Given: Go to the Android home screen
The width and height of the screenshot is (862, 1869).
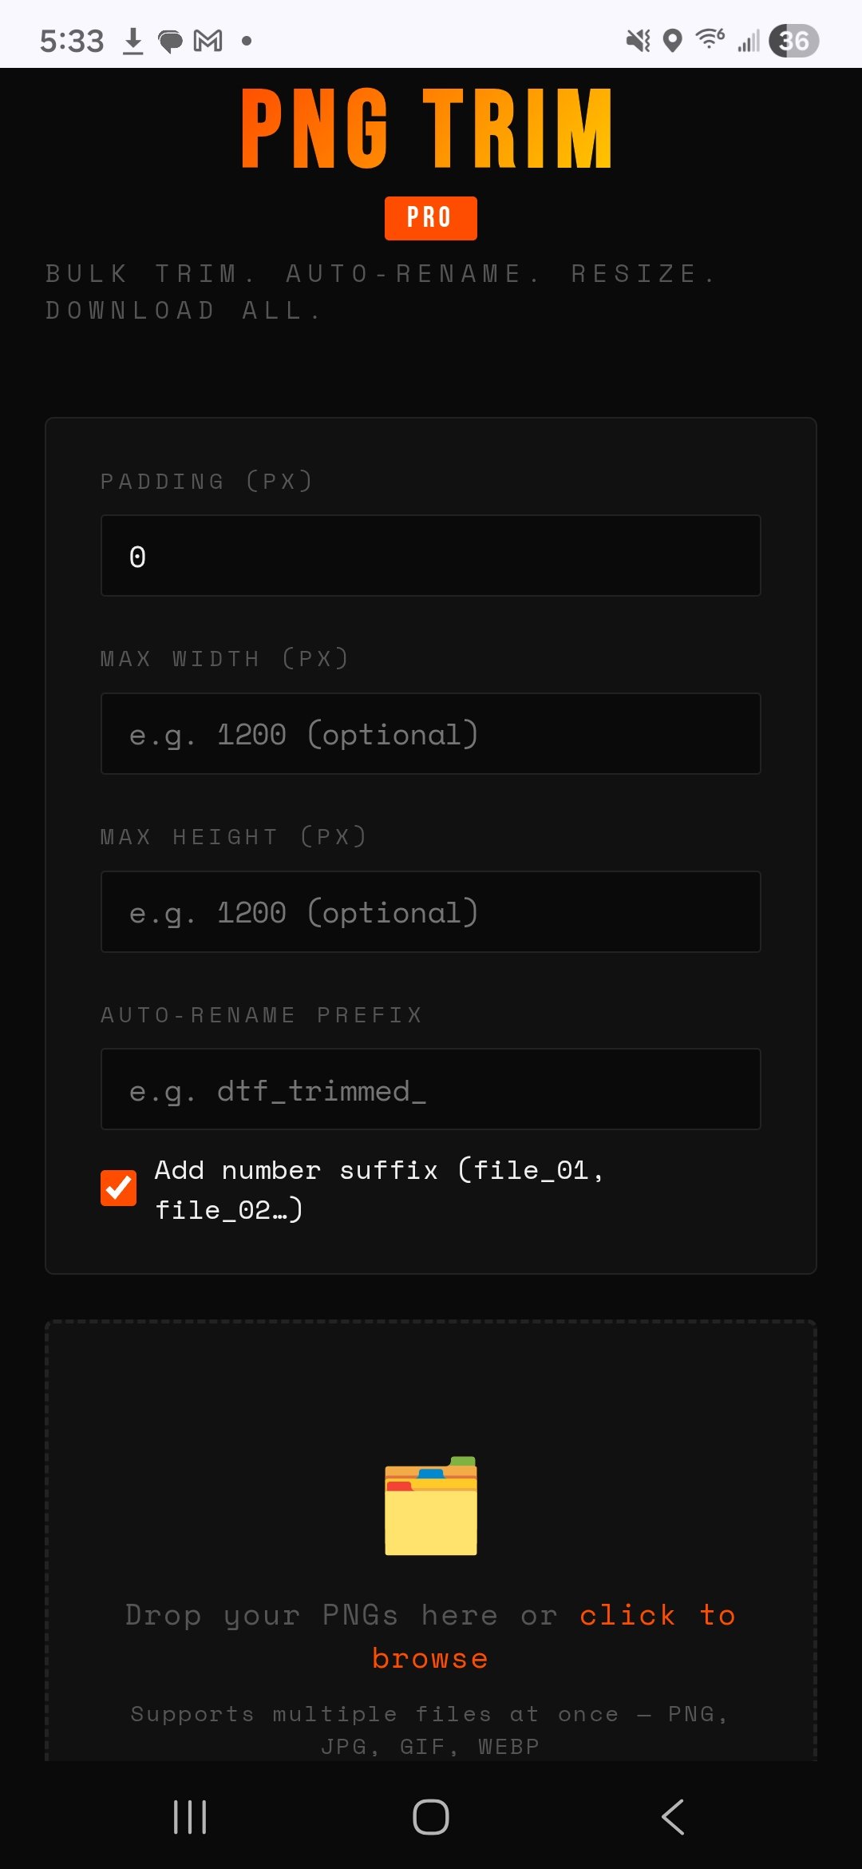Looking at the screenshot, I should [x=431, y=1817].
